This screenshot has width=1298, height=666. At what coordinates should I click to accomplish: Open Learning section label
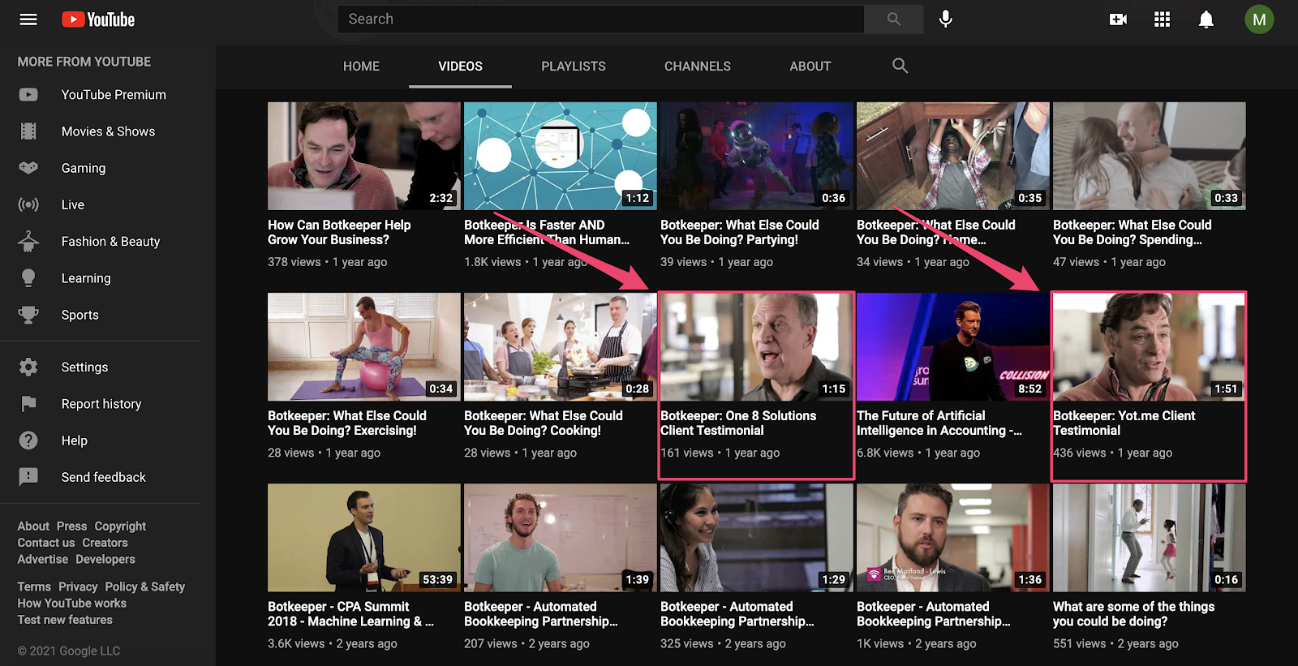[x=86, y=278]
